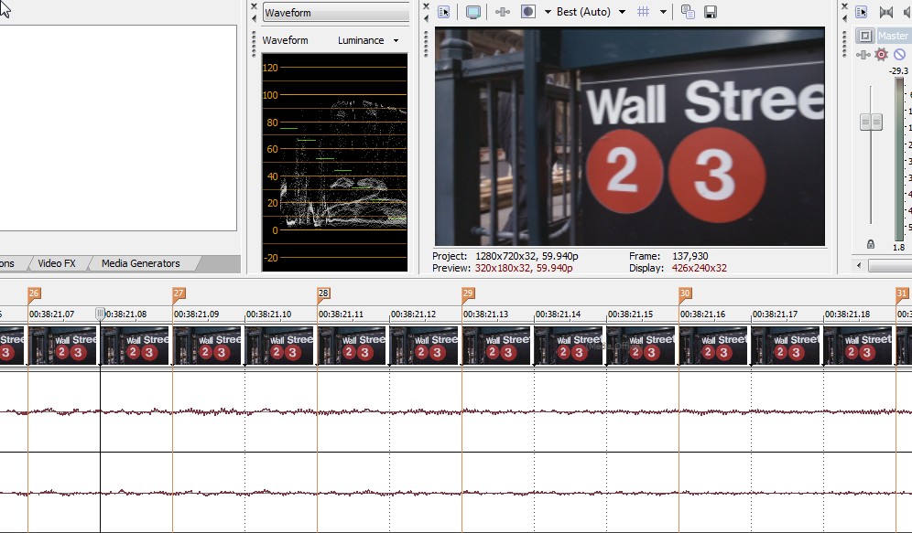
Task: Expand the Split Screen View options arrow
Action: (x=548, y=12)
